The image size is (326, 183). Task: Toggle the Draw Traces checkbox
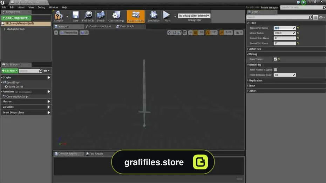[x=275, y=59]
